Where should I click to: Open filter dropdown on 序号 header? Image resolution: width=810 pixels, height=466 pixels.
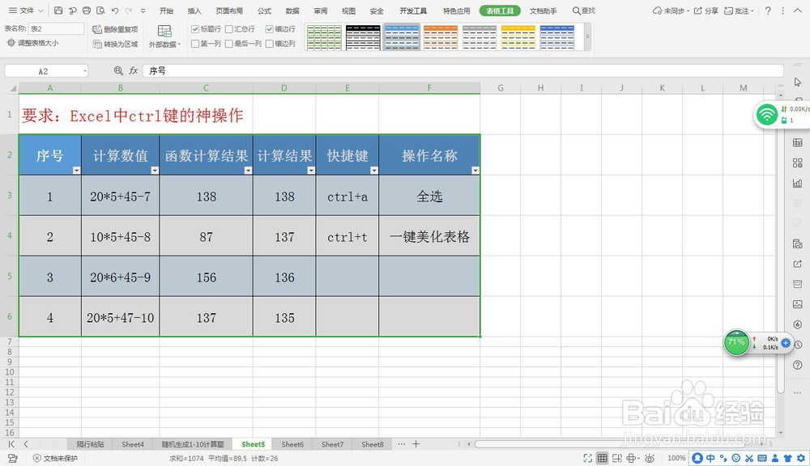pos(76,170)
